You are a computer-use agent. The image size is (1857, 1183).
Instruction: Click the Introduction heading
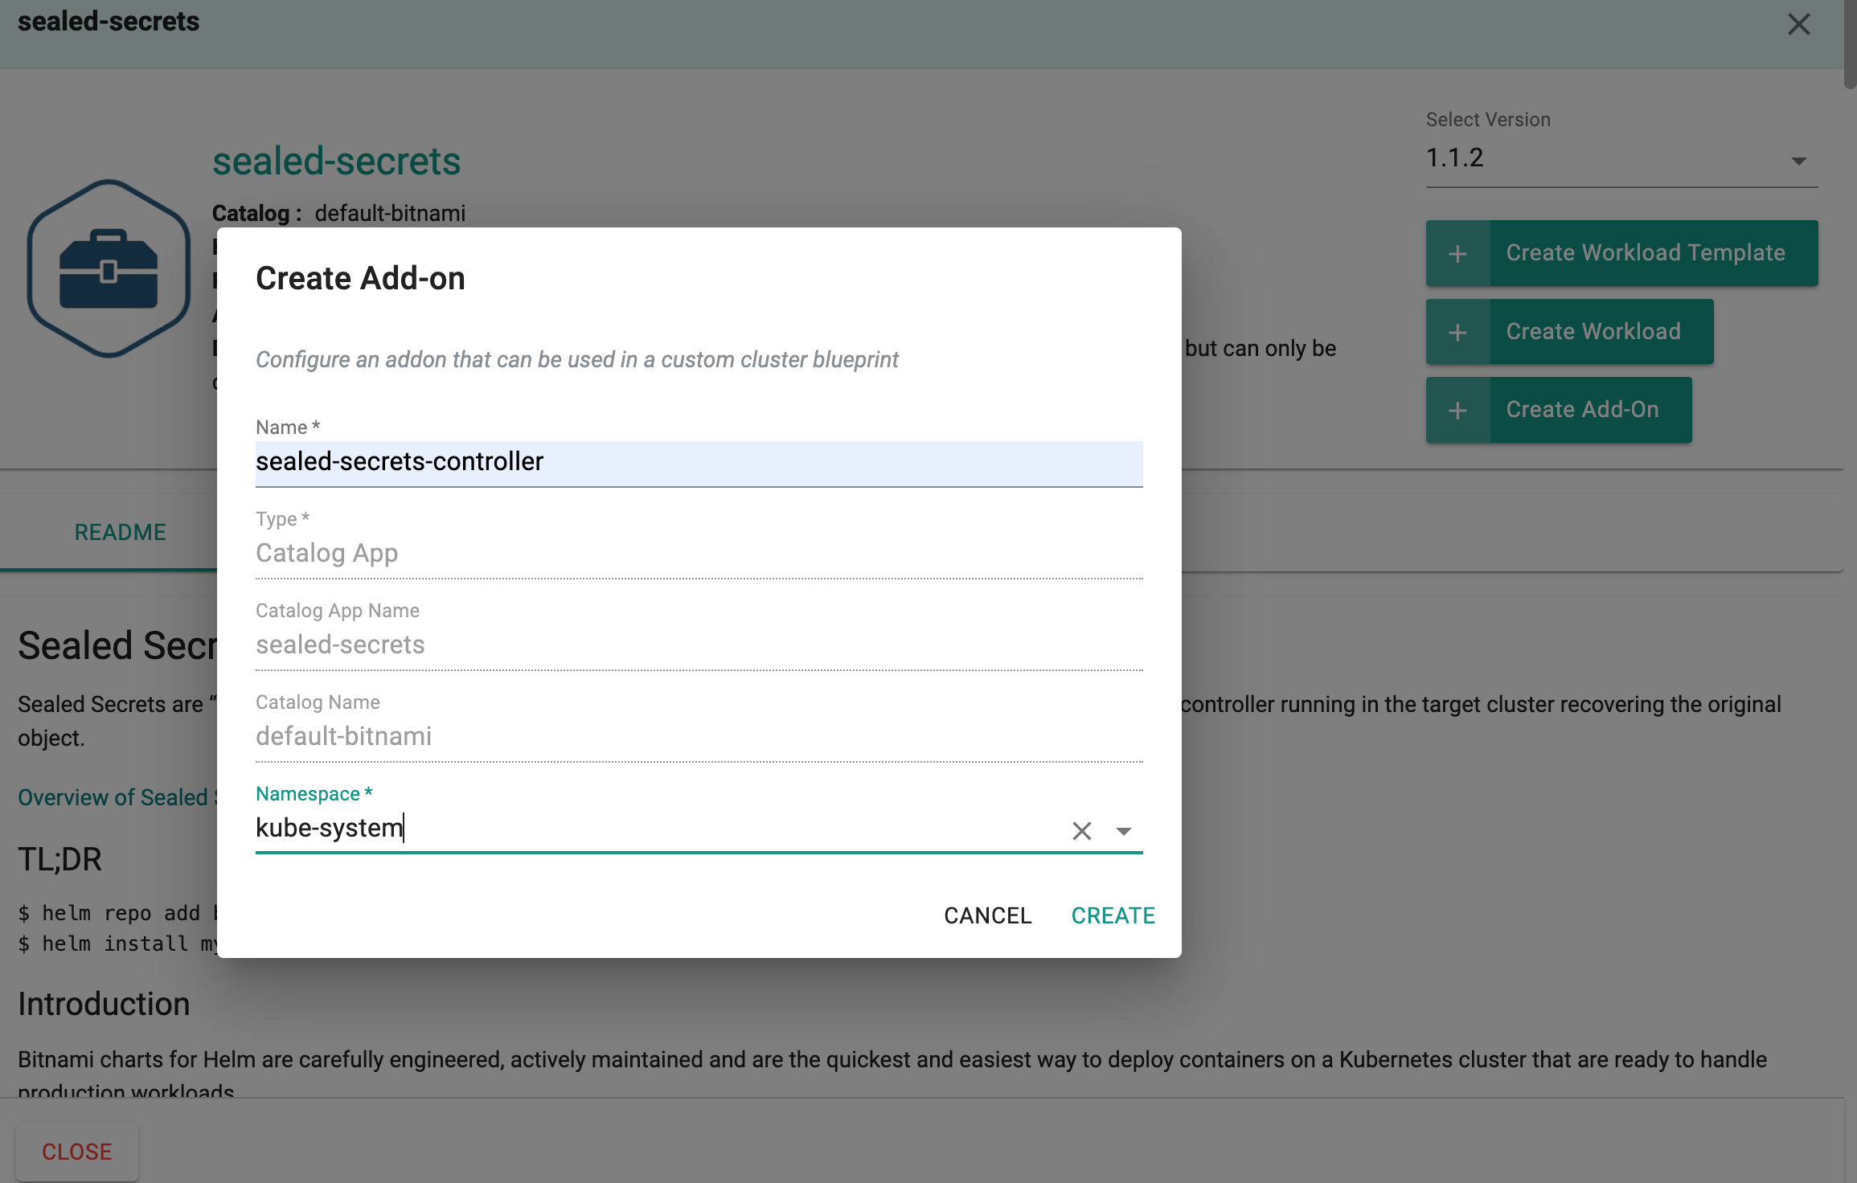point(104,1005)
